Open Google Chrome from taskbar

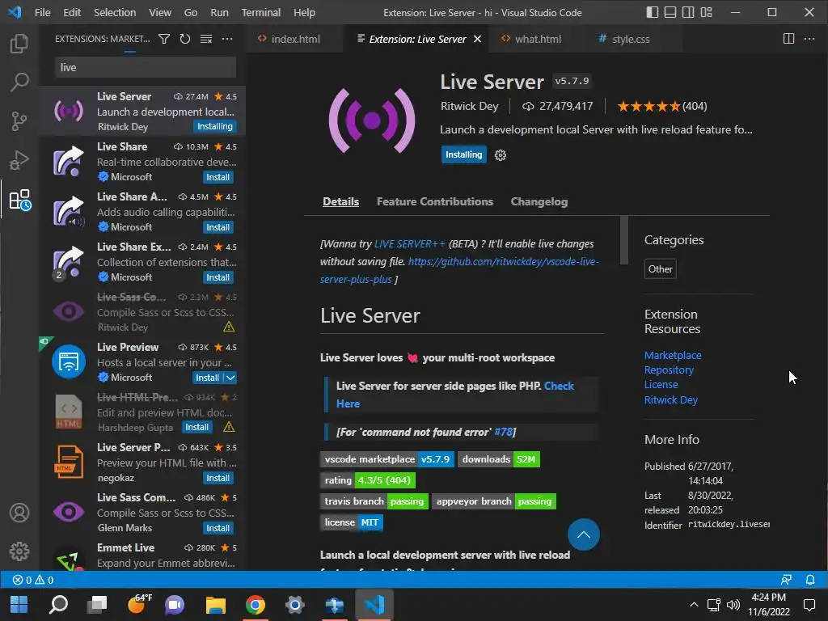(x=255, y=605)
